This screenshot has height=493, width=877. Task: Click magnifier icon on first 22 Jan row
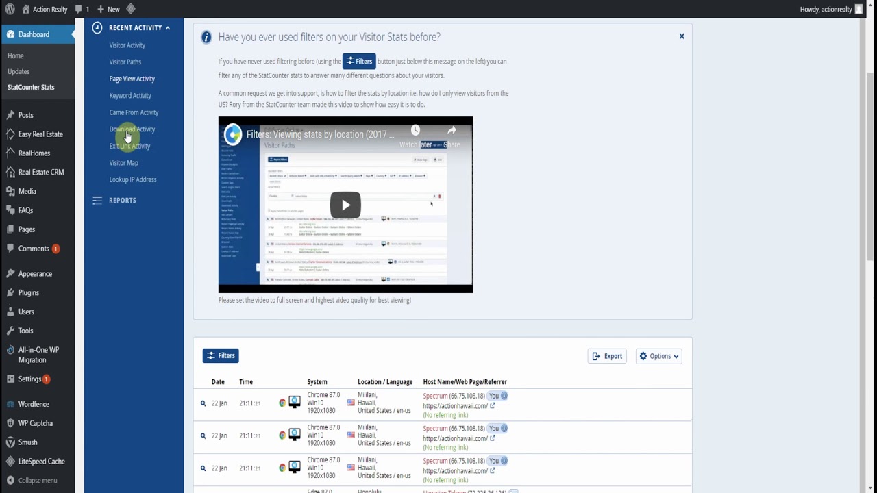tap(203, 403)
